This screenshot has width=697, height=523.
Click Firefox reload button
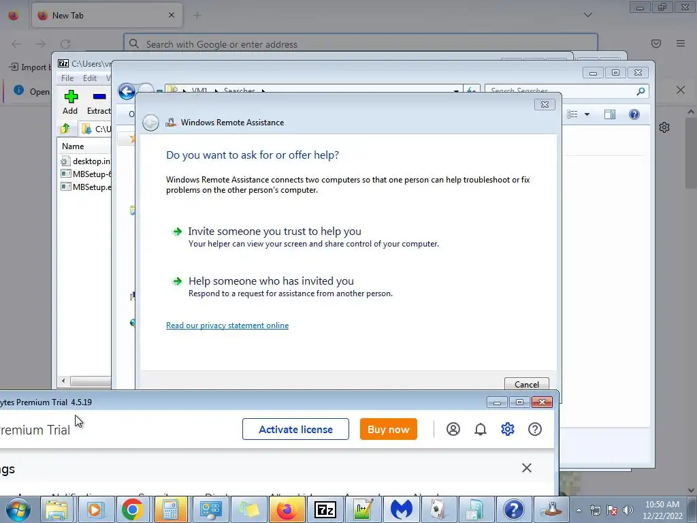(x=65, y=44)
